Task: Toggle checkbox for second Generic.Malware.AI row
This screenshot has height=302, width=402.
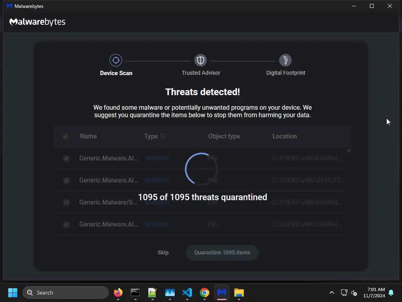Action: coord(66,180)
